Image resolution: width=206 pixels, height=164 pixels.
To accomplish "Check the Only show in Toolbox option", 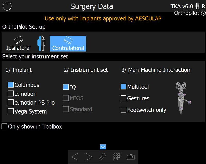I will [4, 126].
